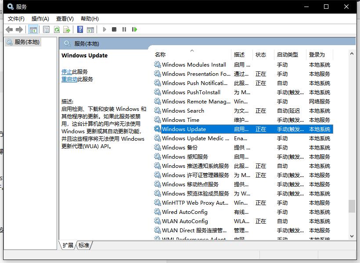
Task: Click the gear icon of WLAN AutoConfig
Action: tap(157, 221)
